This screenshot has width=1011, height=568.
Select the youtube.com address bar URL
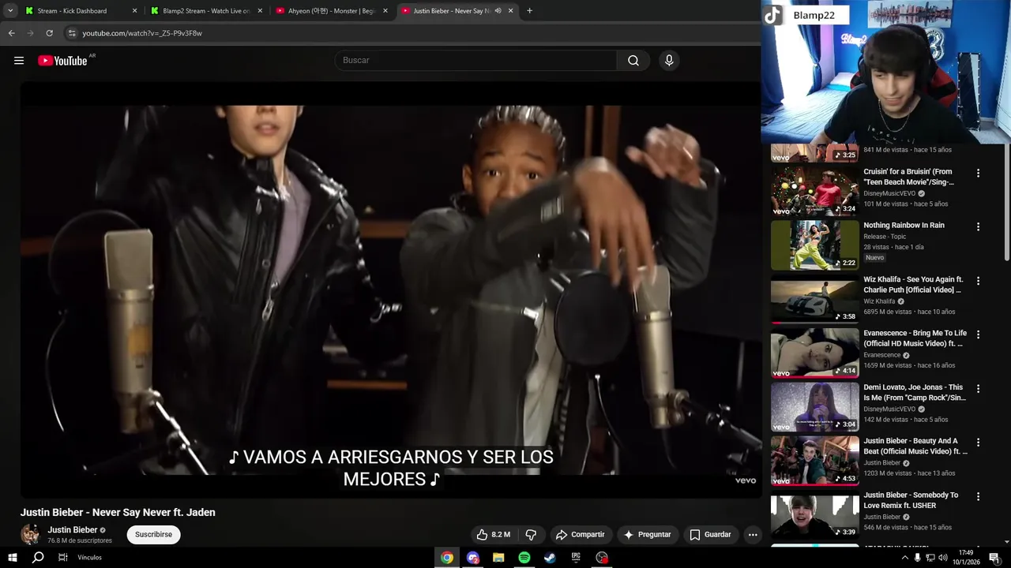pos(142,33)
